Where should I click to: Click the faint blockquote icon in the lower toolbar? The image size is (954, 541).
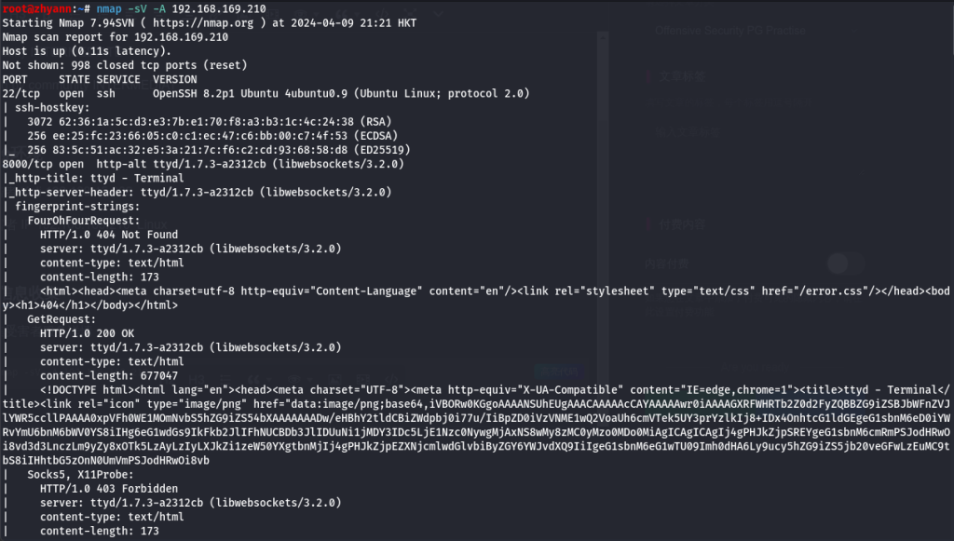coord(254,380)
